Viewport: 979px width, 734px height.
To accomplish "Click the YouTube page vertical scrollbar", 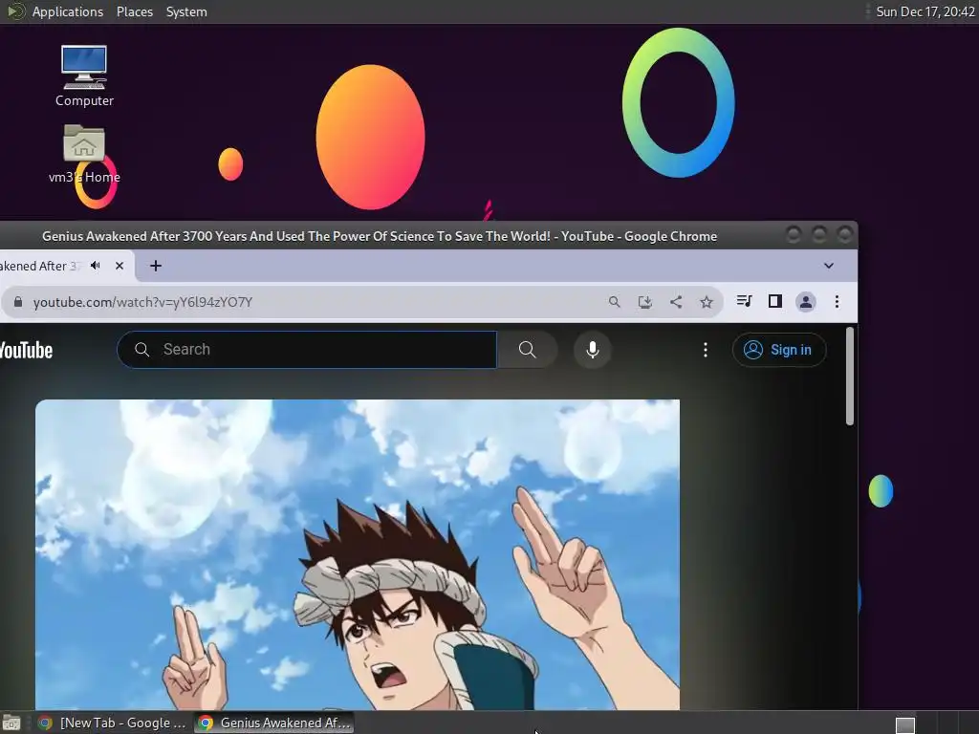I will click(849, 377).
